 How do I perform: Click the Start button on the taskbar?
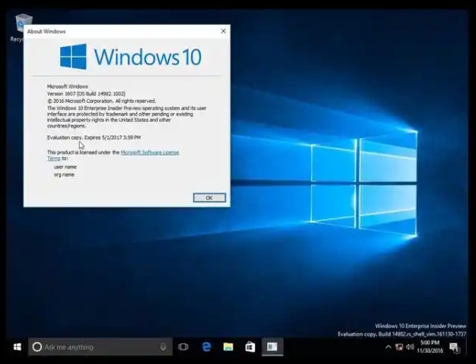pos(16,346)
